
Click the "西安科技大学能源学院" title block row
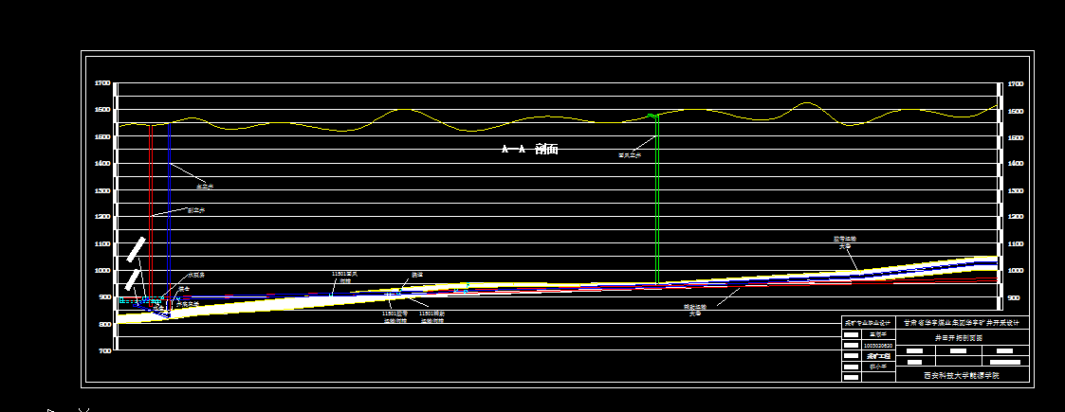coord(964,375)
